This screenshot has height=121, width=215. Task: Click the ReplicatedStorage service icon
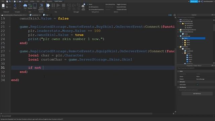click(x=181, y=21)
